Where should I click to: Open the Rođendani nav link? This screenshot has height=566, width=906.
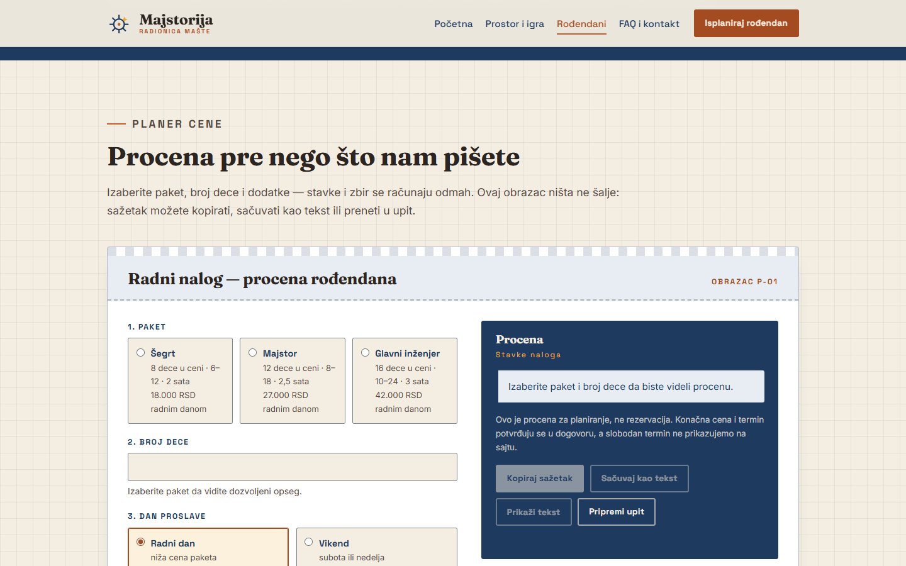point(581,24)
